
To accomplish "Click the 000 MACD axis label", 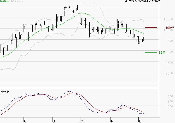I will (x=170, y=107).
